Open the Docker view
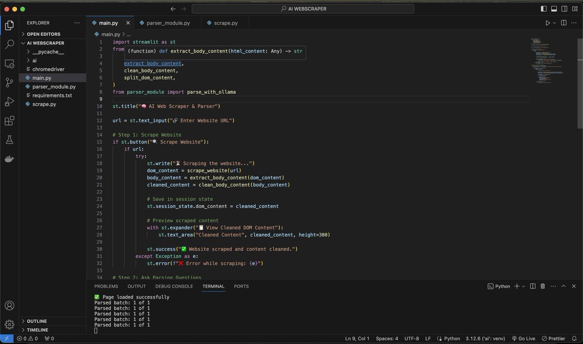This screenshot has height=344, width=583. coord(9,159)
